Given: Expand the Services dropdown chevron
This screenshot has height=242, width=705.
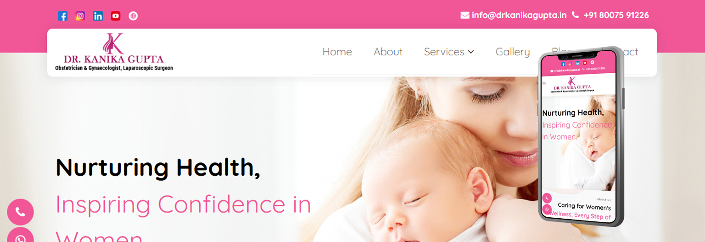Looking at the screenshot, I should [471, 52].
